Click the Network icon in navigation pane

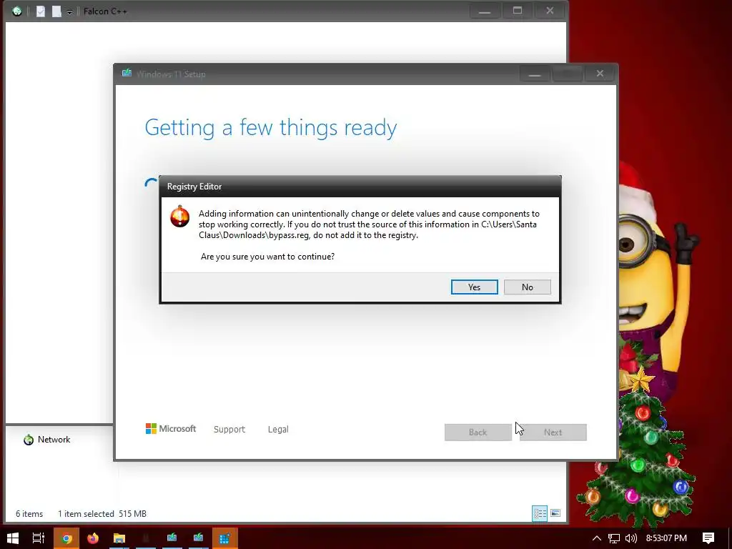pos(29,440)
